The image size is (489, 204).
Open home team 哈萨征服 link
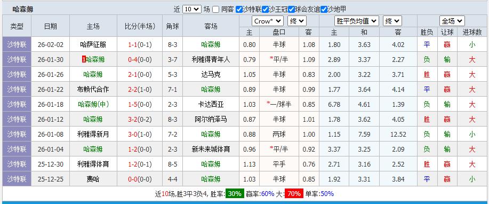tap(93, 45)
